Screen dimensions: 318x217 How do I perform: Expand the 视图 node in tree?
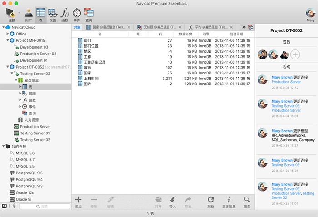[20, 93]
